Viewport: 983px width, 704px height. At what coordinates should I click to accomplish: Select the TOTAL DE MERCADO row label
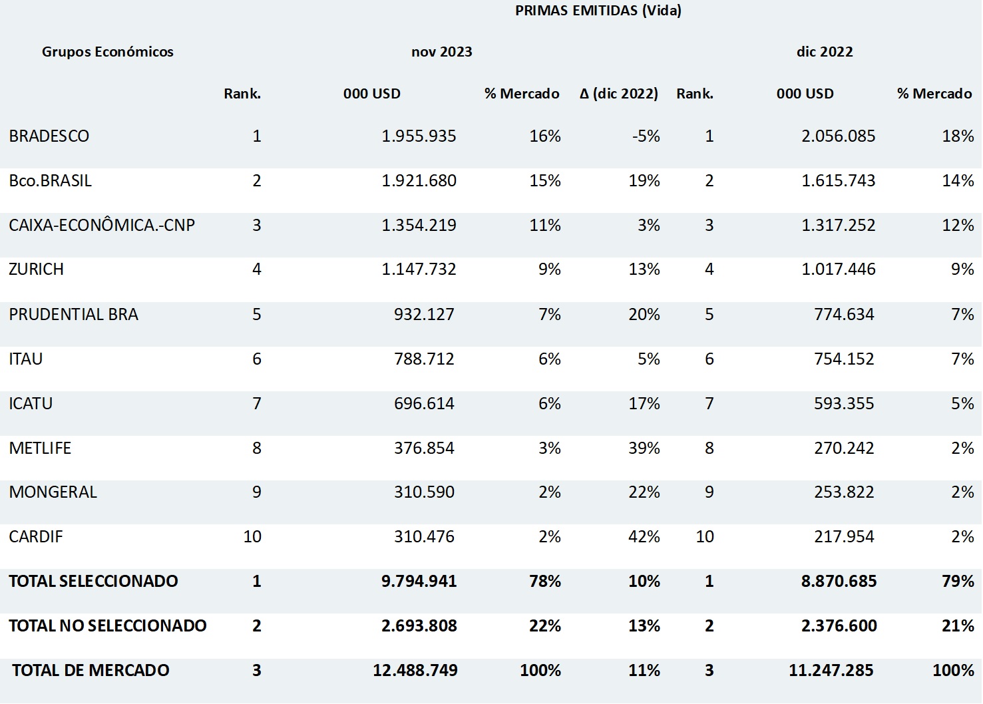click(91, 670)
